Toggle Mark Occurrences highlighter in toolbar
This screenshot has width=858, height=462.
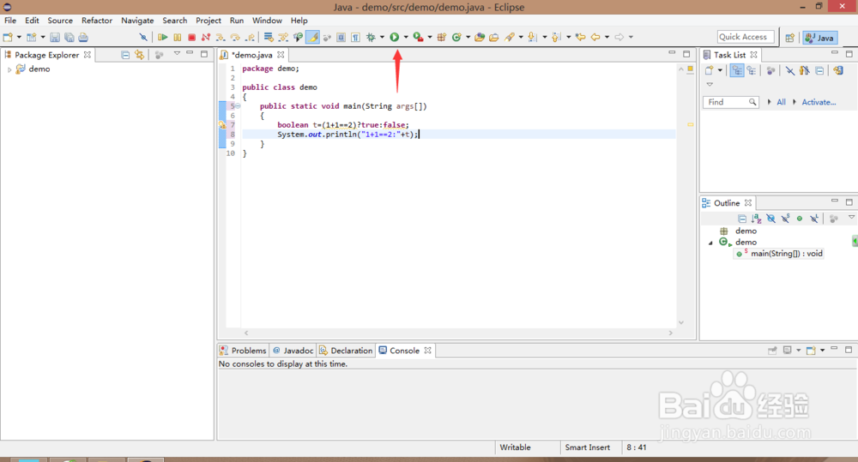[x=312, y=37]
